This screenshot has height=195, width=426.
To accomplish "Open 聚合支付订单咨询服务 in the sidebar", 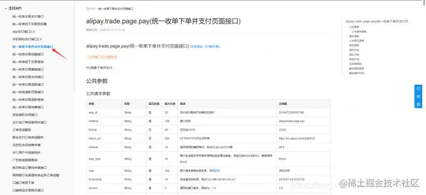I will point(28,137).
